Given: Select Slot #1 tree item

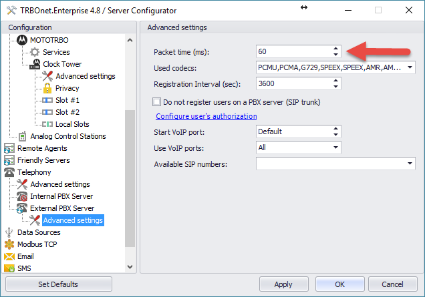Looking at the screenshot, I should pyautogui.click(x=67, y=100).
